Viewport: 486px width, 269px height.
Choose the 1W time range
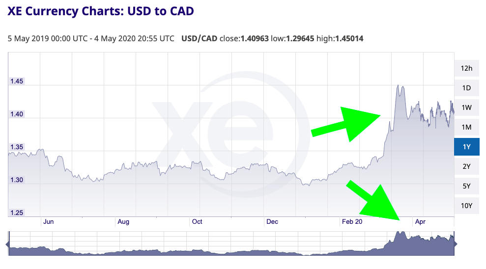pyautogui.click(x=466, y=108)
